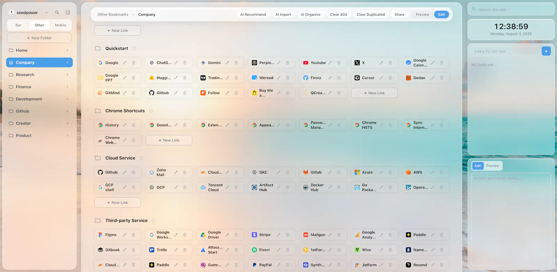The height and width of the screenshot is (272, 557).
Task: Edit the Wise bookmark
Action: click(381, 250)
